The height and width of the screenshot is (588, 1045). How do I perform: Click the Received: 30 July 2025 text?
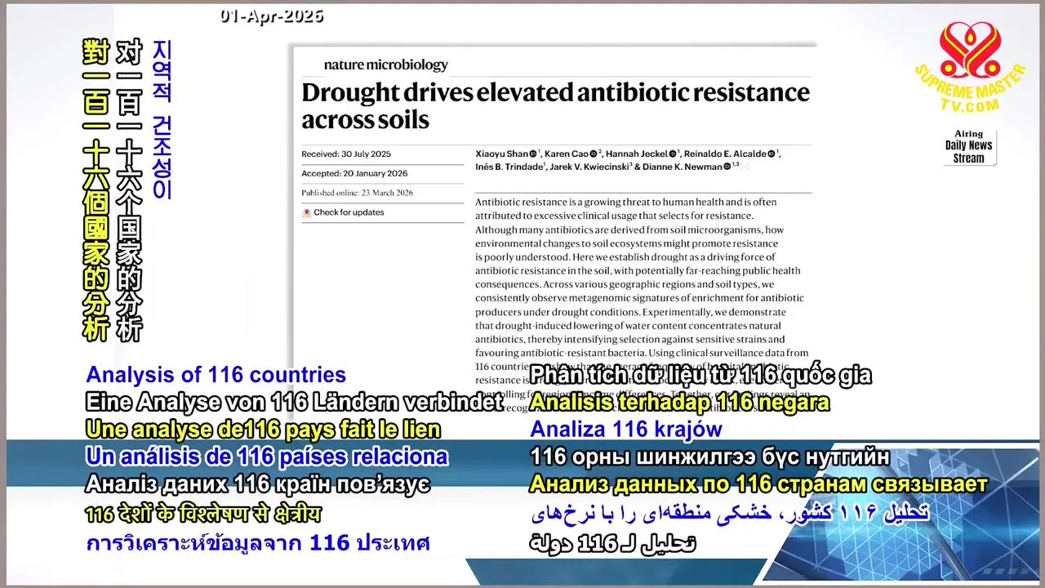[346, 154]
